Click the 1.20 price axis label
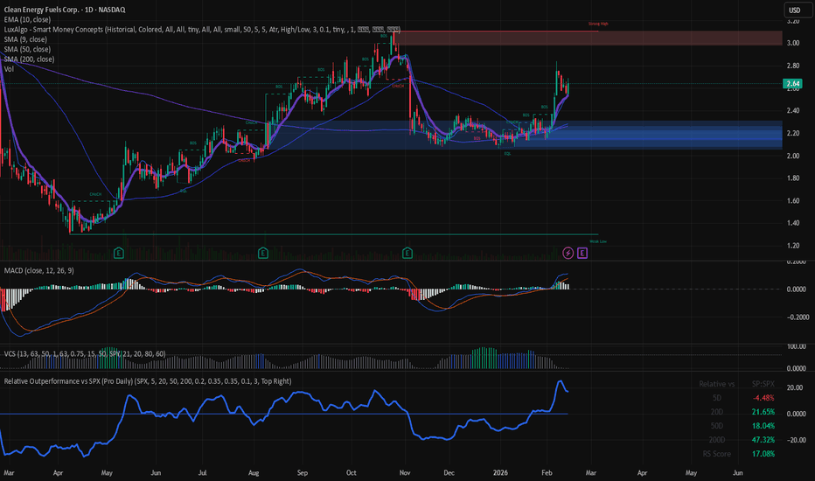This screenshot has height=481, width=815. tap(792, 246)
